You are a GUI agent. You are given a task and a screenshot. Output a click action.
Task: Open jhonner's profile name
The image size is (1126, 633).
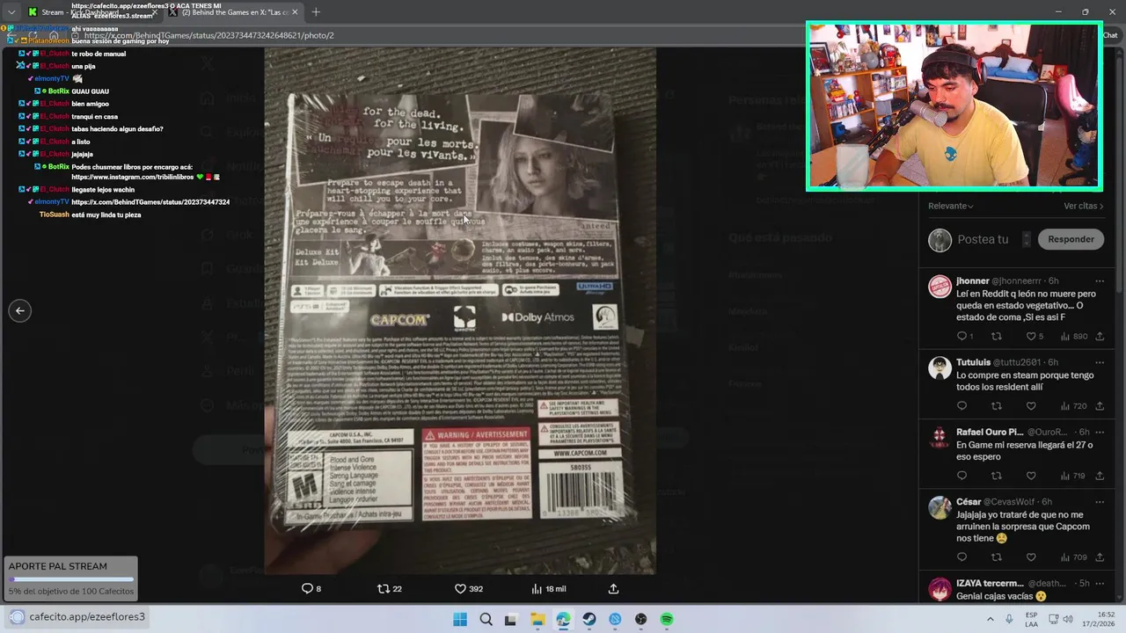point(972,281)
